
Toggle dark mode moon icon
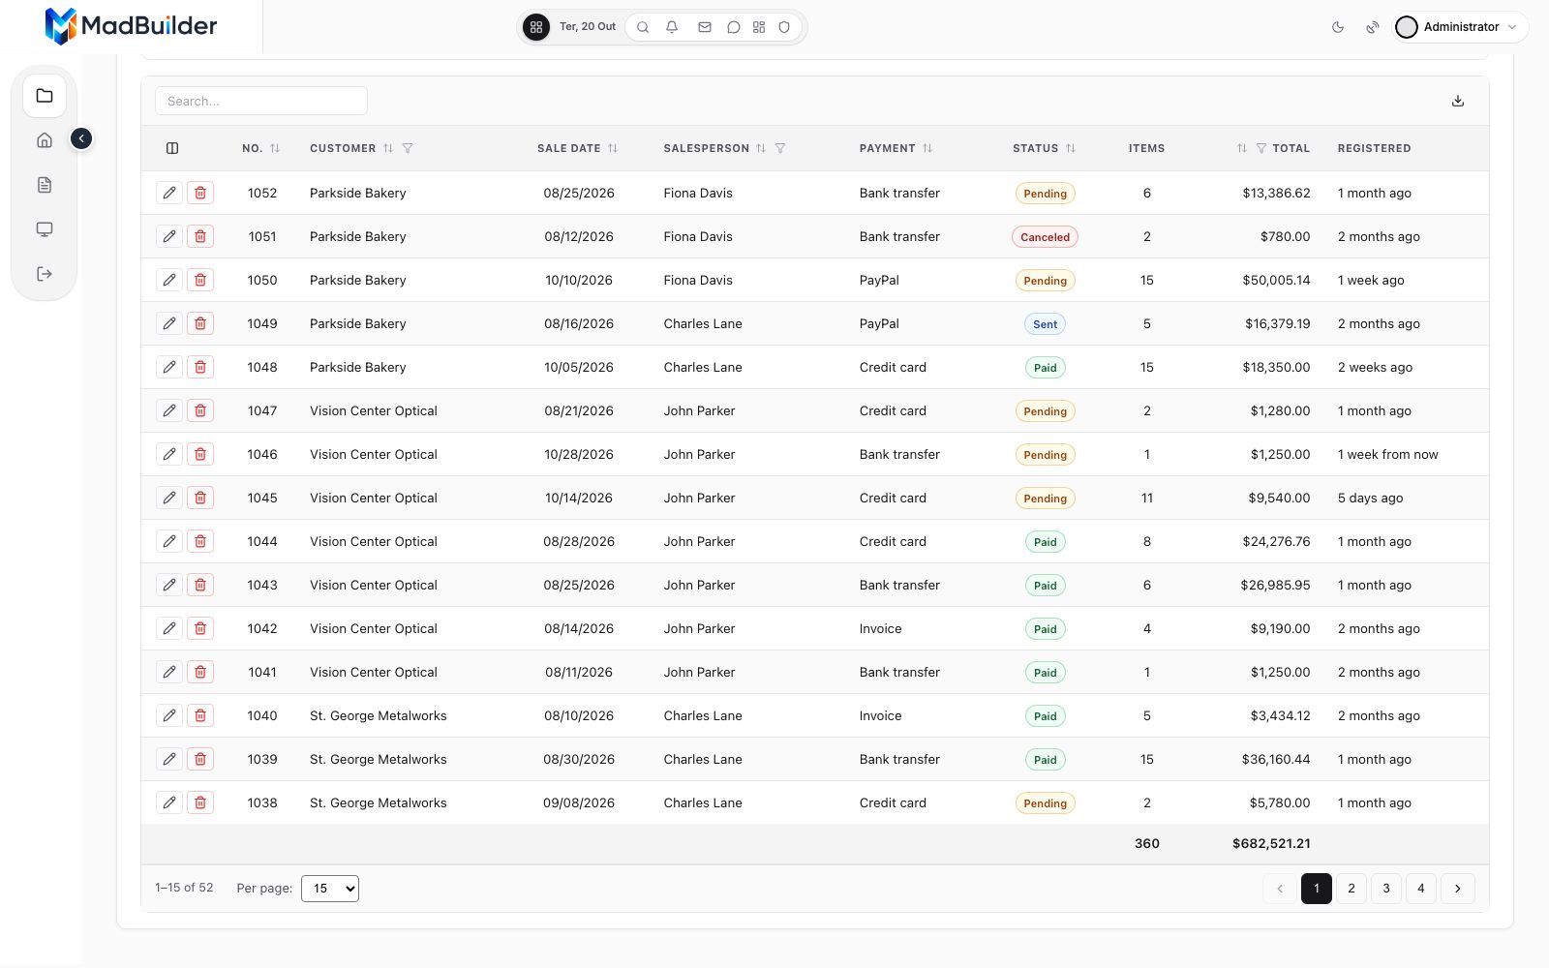1338,27
